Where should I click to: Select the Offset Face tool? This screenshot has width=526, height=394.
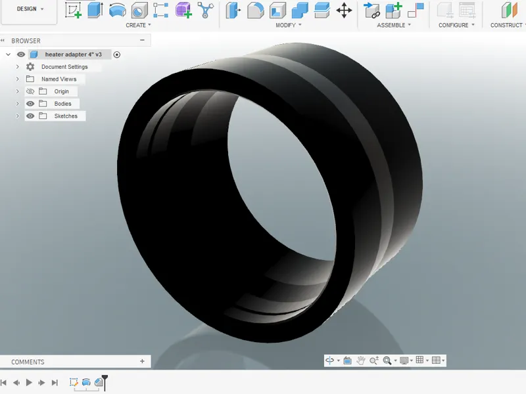click(322, 10)
